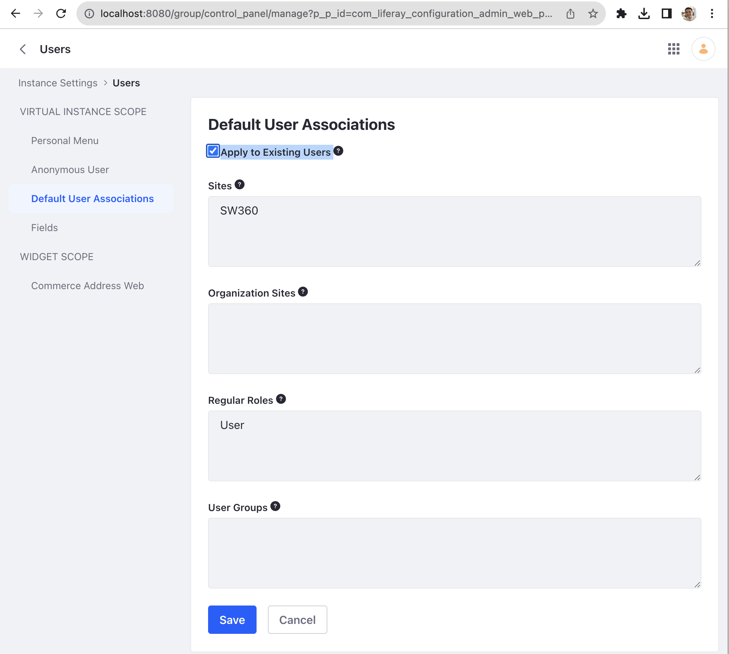
Task: Click the Regular Roles help icon
Action: point(281,399)
